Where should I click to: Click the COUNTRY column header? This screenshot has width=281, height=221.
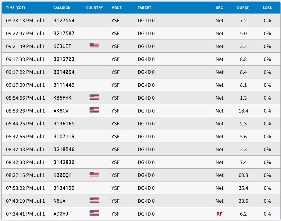(x=94, y=8)
